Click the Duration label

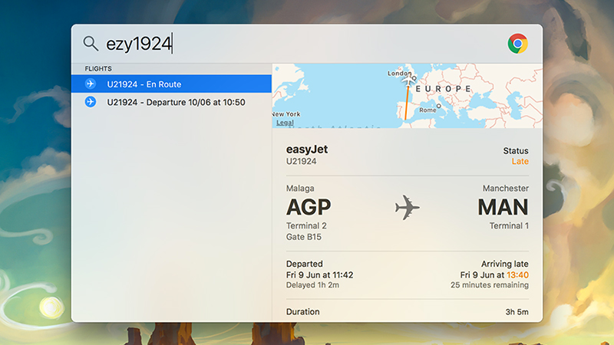(302, 312)
